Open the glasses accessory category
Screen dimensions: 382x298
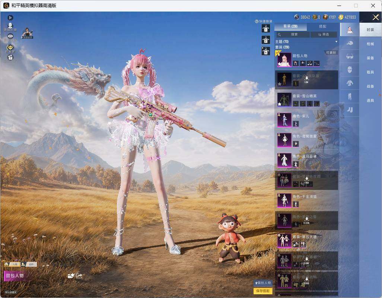(350, 57)
